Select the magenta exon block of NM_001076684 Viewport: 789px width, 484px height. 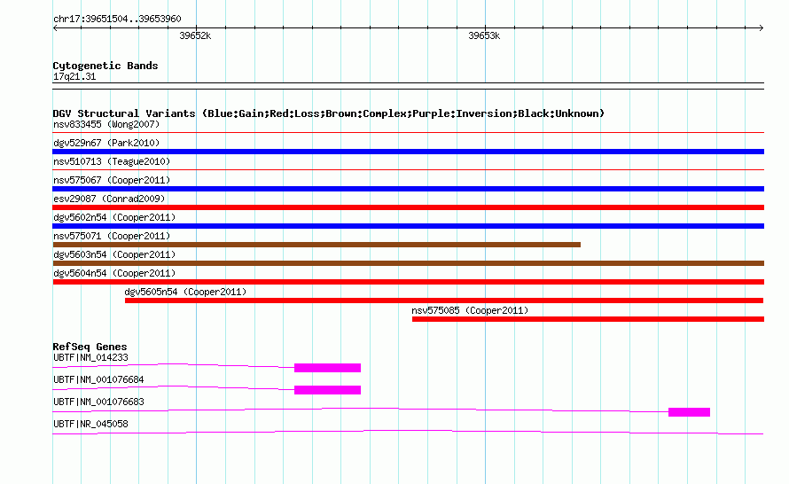click(328, 390)
